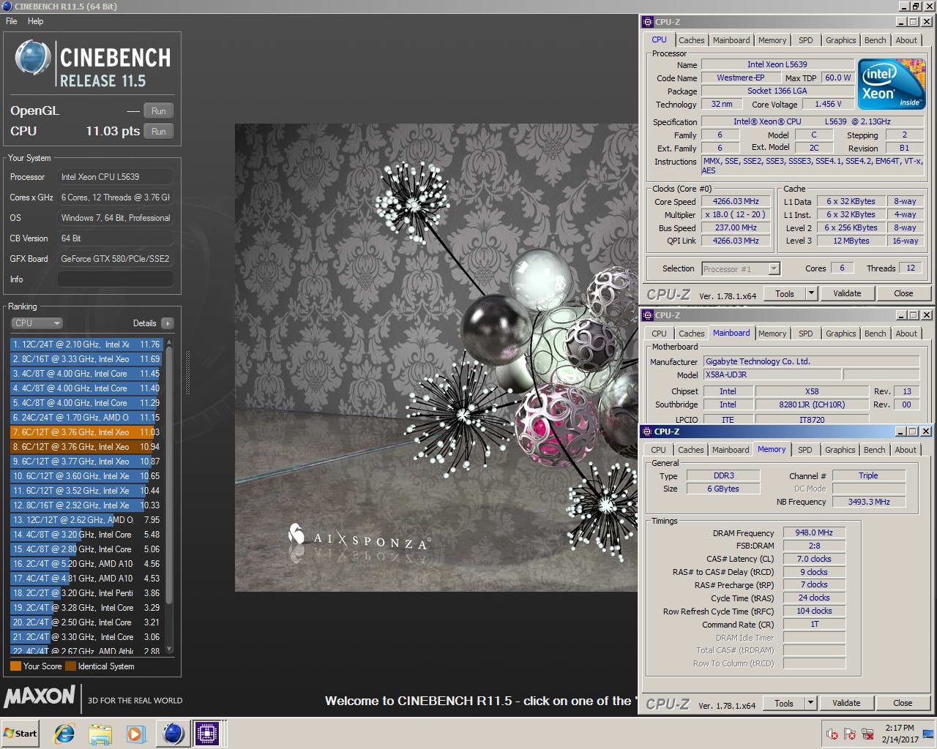Open the Processor #1 selection dropdown
Image resolution: width=937 pixels, height=749 pixels.
[741, 269]
